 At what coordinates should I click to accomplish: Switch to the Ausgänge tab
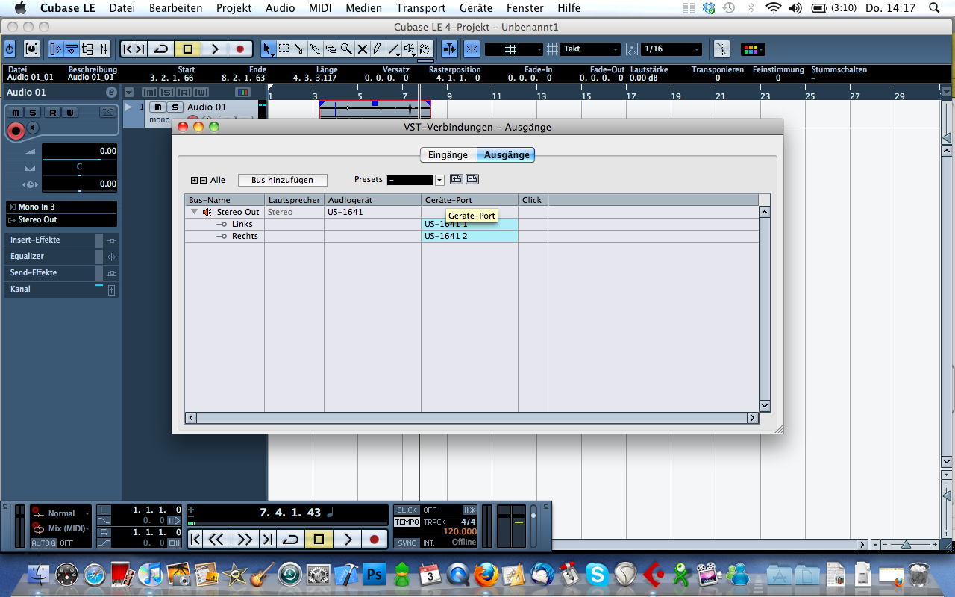507,155
